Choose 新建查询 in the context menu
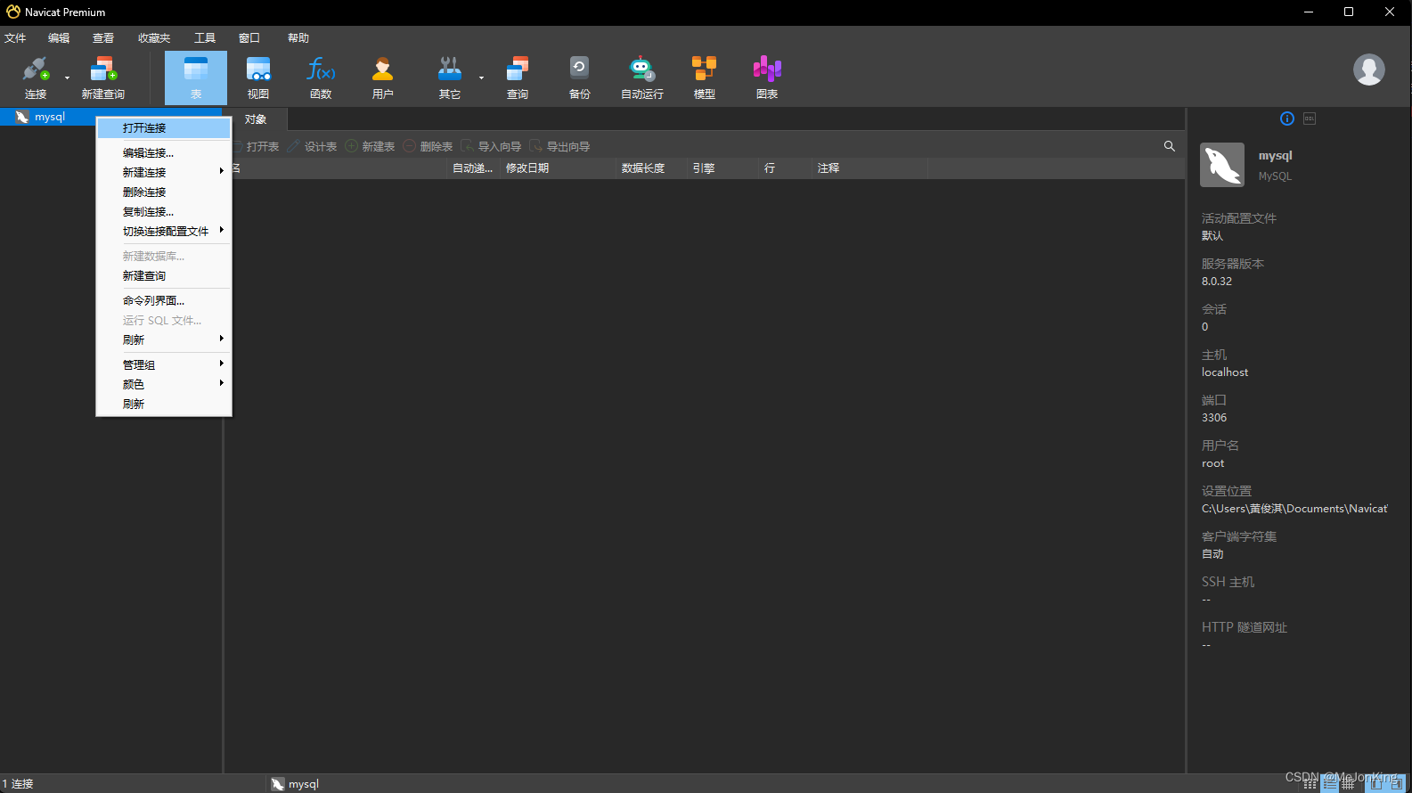This screenshot has height=793, width=1412. (164, 276)
